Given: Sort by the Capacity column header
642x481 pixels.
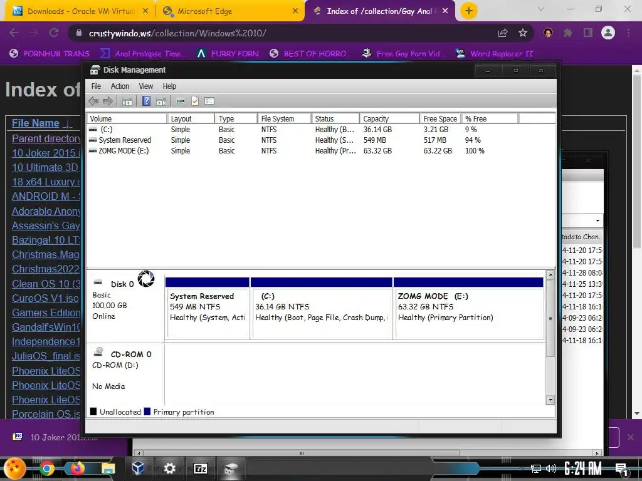Looking at the screenshot, I should coord(390,118).
